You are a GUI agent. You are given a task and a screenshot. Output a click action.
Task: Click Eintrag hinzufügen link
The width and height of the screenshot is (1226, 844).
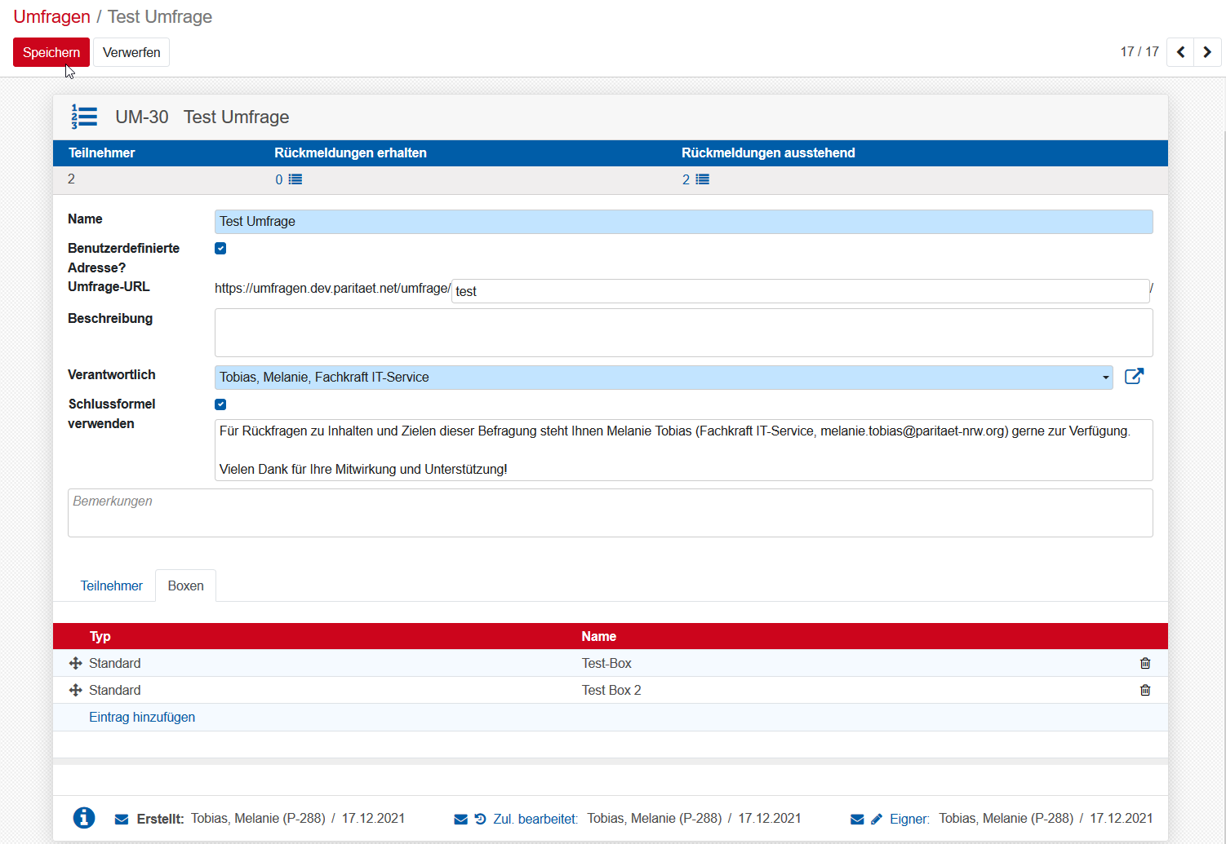click(142, 718)
